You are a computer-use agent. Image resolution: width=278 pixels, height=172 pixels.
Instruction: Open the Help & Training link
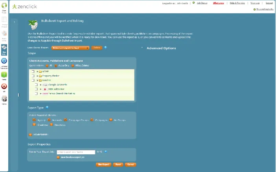[237, 3]
